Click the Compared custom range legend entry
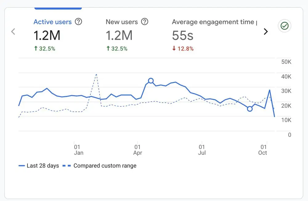Screen dimensions: 308x201 [99, 166]
